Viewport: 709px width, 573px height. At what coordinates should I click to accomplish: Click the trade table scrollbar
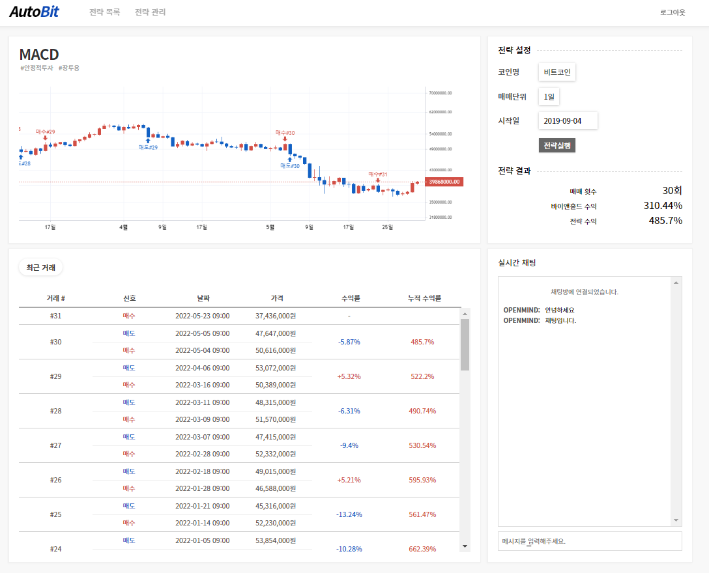click(464, 339)
